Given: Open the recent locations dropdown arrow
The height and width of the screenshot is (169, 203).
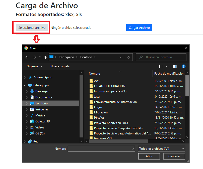Looking at the screenshot, I should (40, 57).
